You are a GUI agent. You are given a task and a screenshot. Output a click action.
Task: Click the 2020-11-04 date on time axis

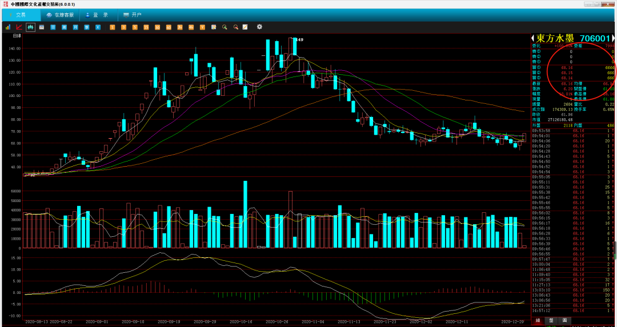(312, 321)
